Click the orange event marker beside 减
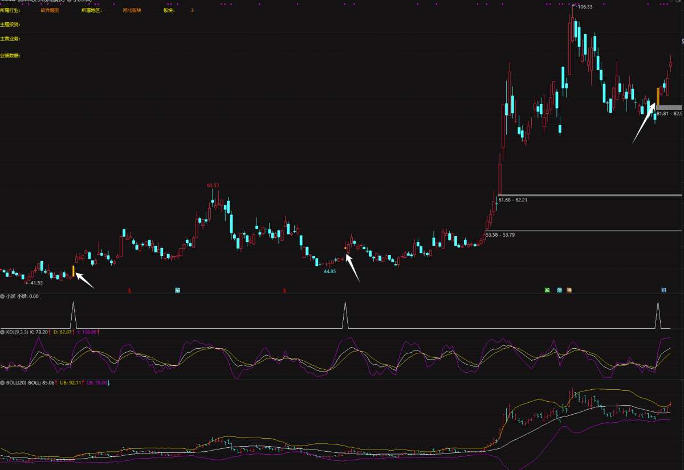 click(x=569, y=290)
